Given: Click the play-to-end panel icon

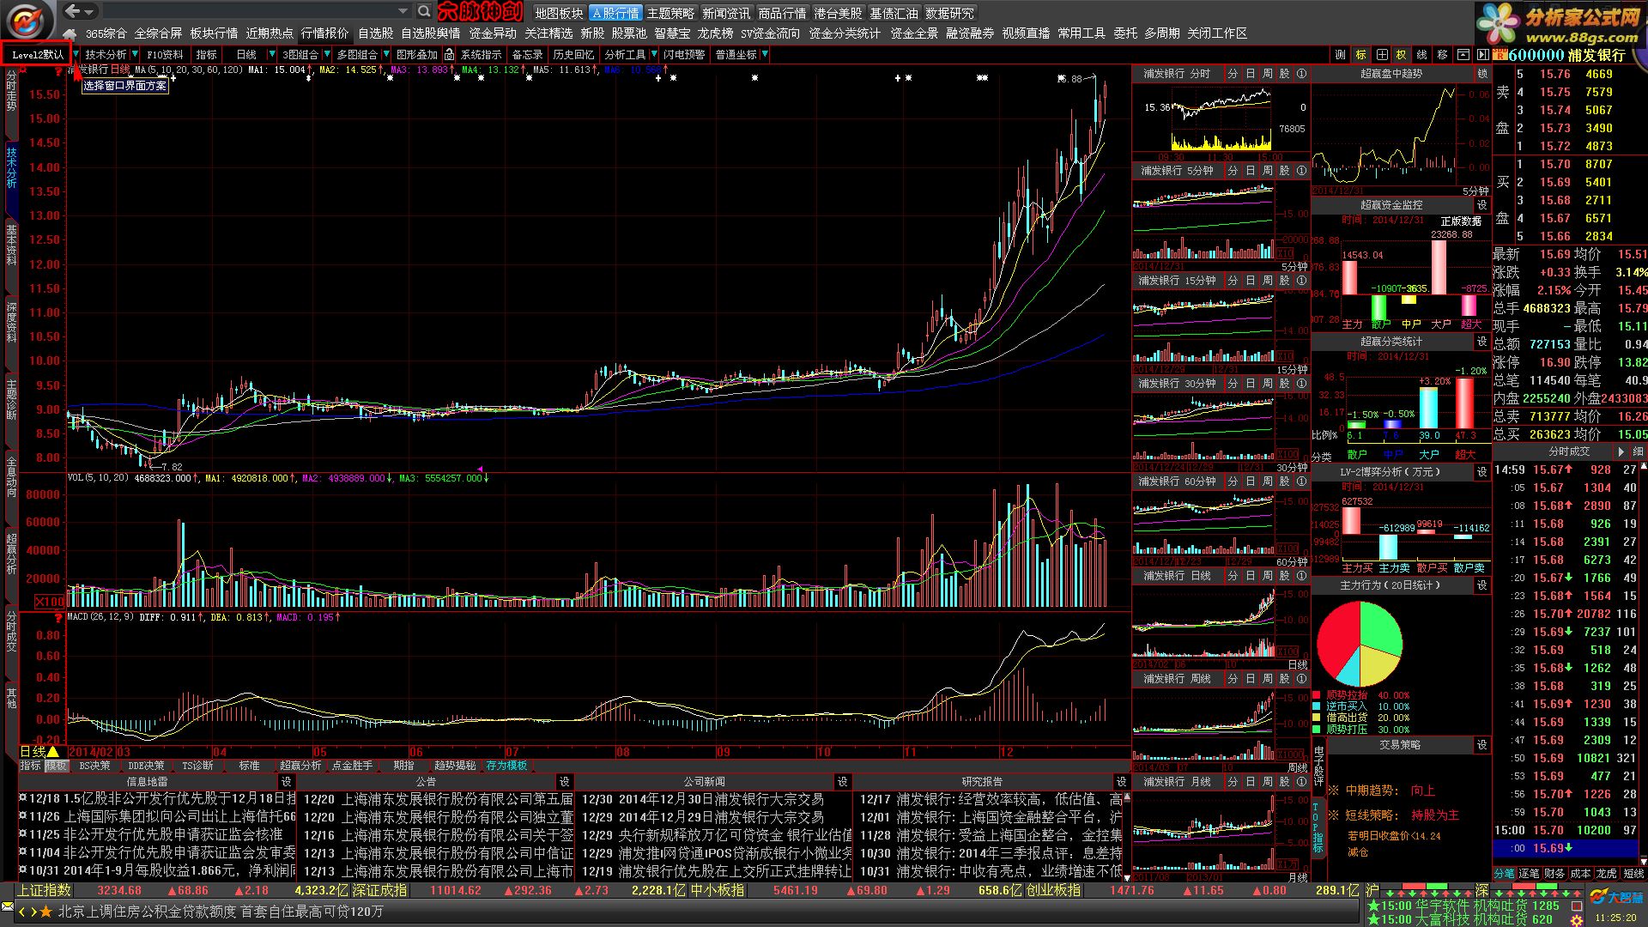Looking at the screenshot, I should coord(1483,54).
